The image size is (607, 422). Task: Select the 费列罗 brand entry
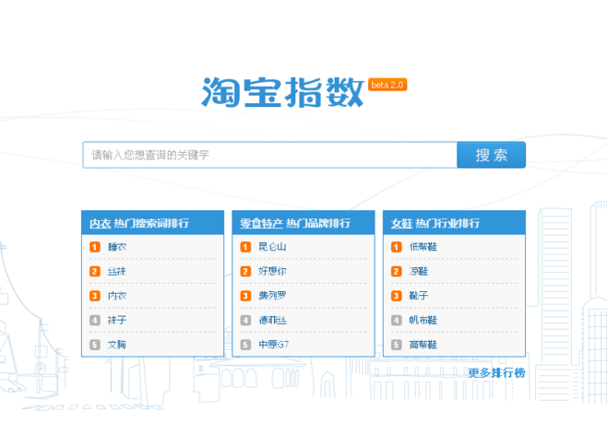coord(273,296)
